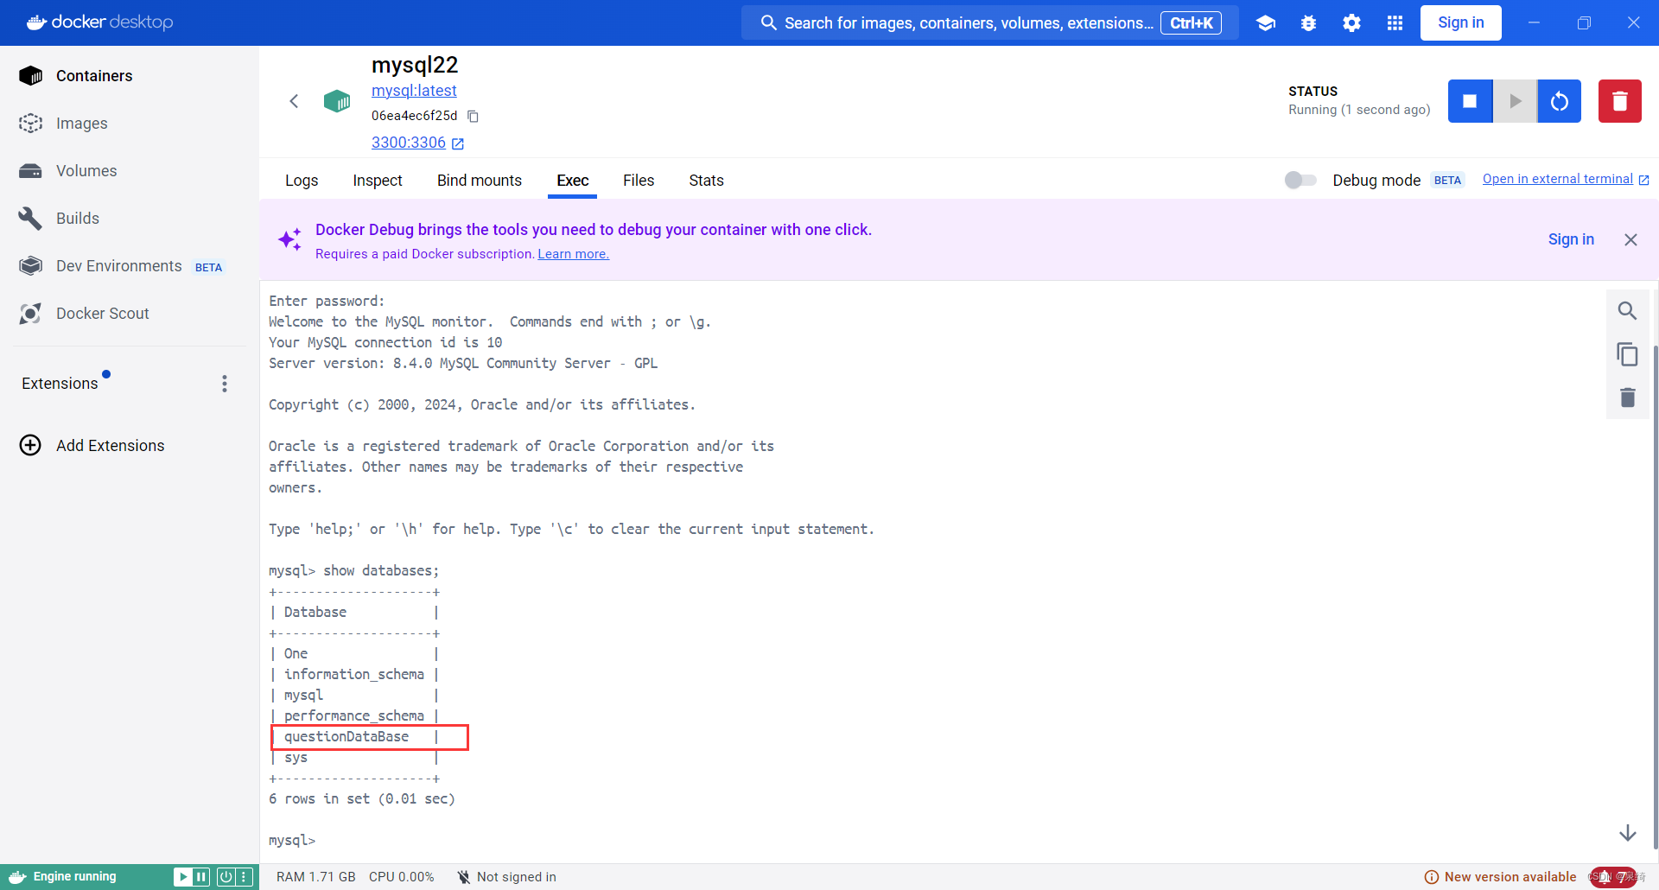The image size is (1659, 890).
Task: Open port link 3300:3306
Action: [x=417, y=143]
